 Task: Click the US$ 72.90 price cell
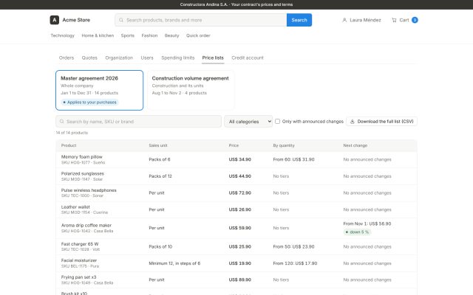(x=239, y=193)
